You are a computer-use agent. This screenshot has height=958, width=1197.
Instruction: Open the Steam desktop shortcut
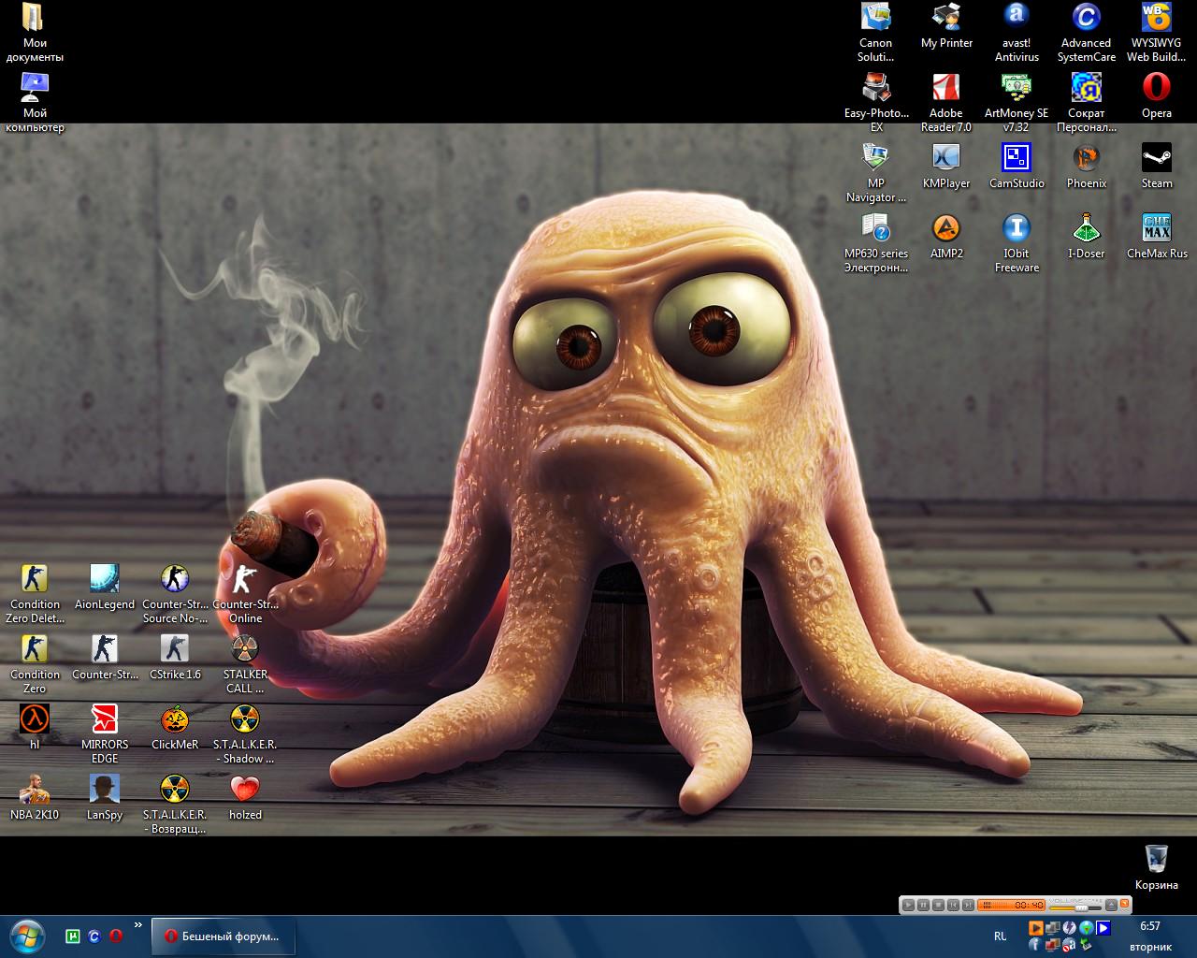[x=1156, y=159]
